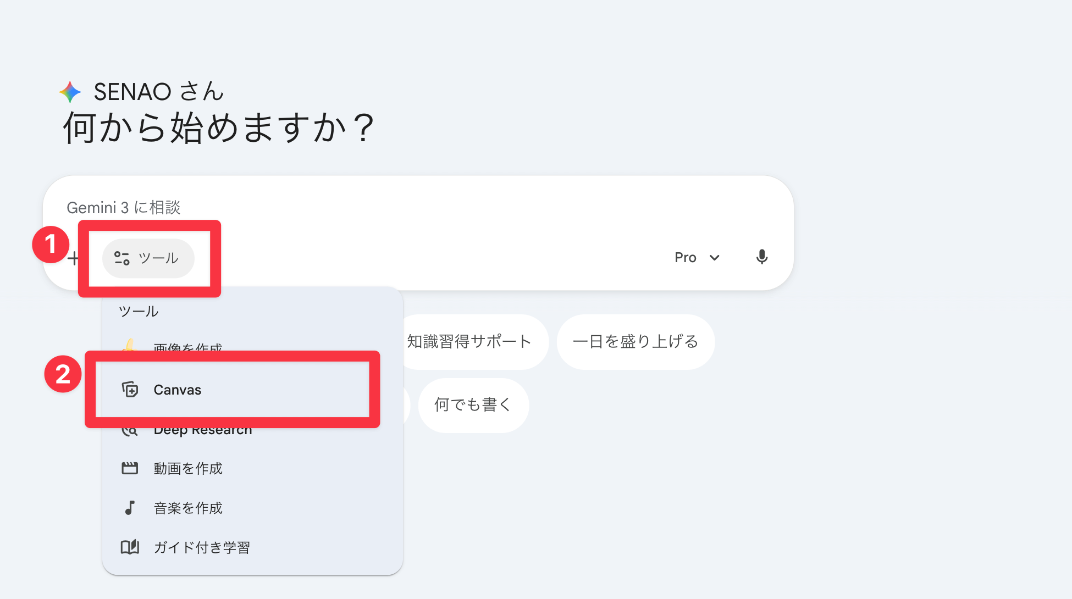Select Canvas from the tools menu
Viewport: 1072px width, 599px height.
(178, 390)
